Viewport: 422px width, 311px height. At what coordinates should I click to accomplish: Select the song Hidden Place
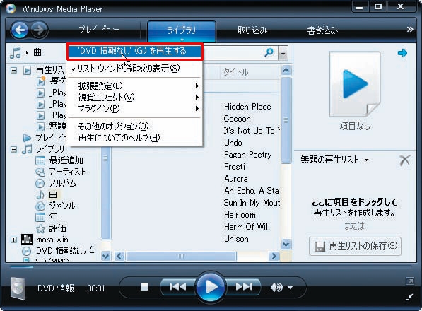click(247, 107)
